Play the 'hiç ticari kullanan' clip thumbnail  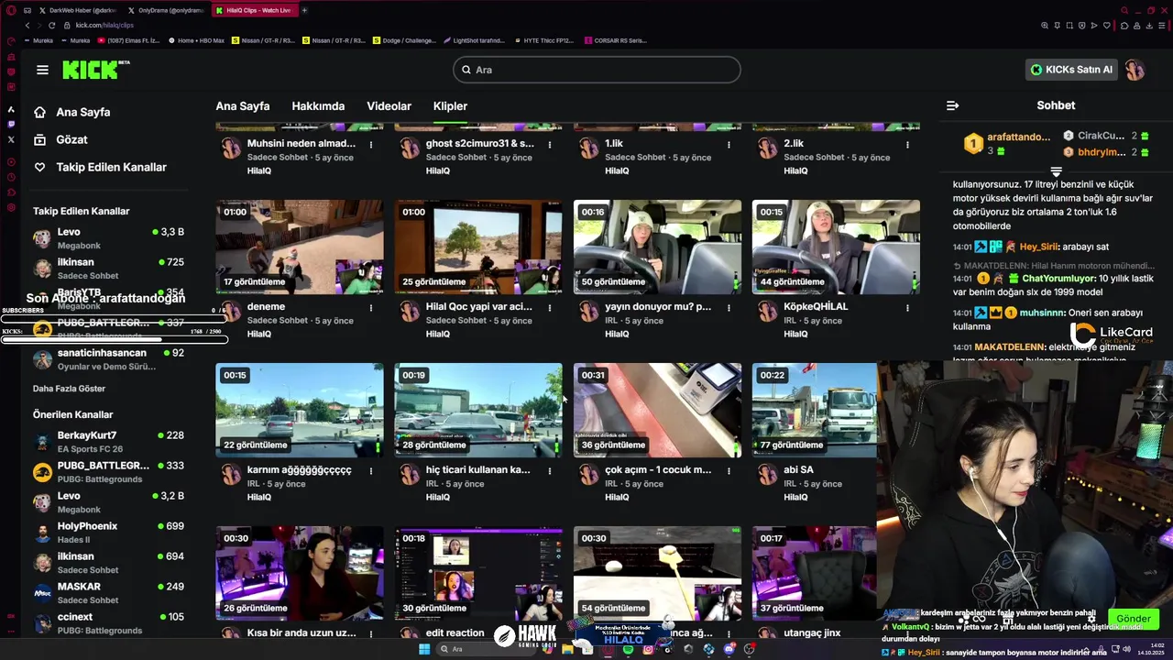coord(478,411)
